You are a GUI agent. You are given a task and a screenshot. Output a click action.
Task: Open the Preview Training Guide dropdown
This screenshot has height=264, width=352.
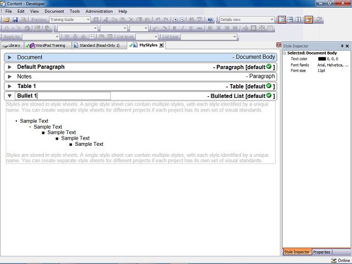pos(88,20)
